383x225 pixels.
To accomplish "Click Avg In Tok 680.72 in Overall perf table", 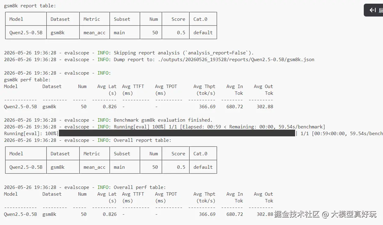I will tap(235, 214).
